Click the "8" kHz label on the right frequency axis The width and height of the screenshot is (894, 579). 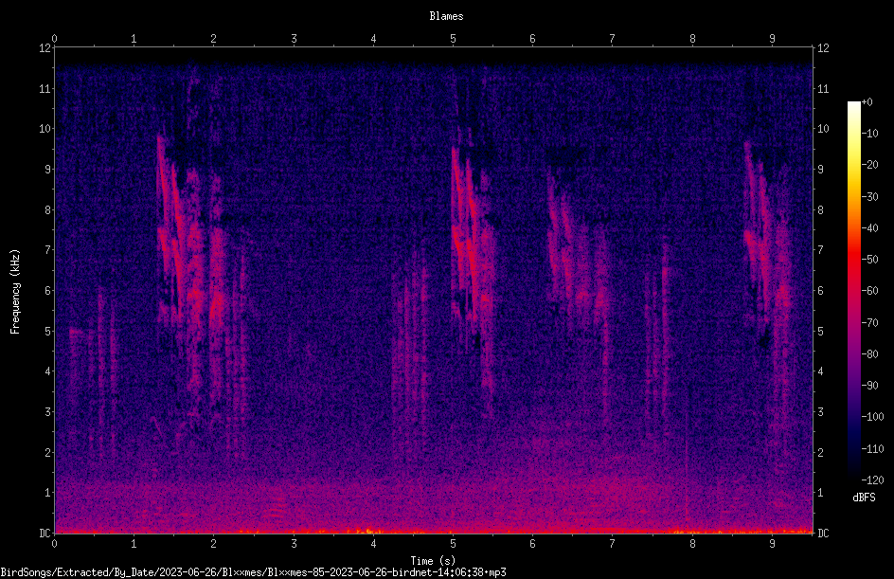820,210
